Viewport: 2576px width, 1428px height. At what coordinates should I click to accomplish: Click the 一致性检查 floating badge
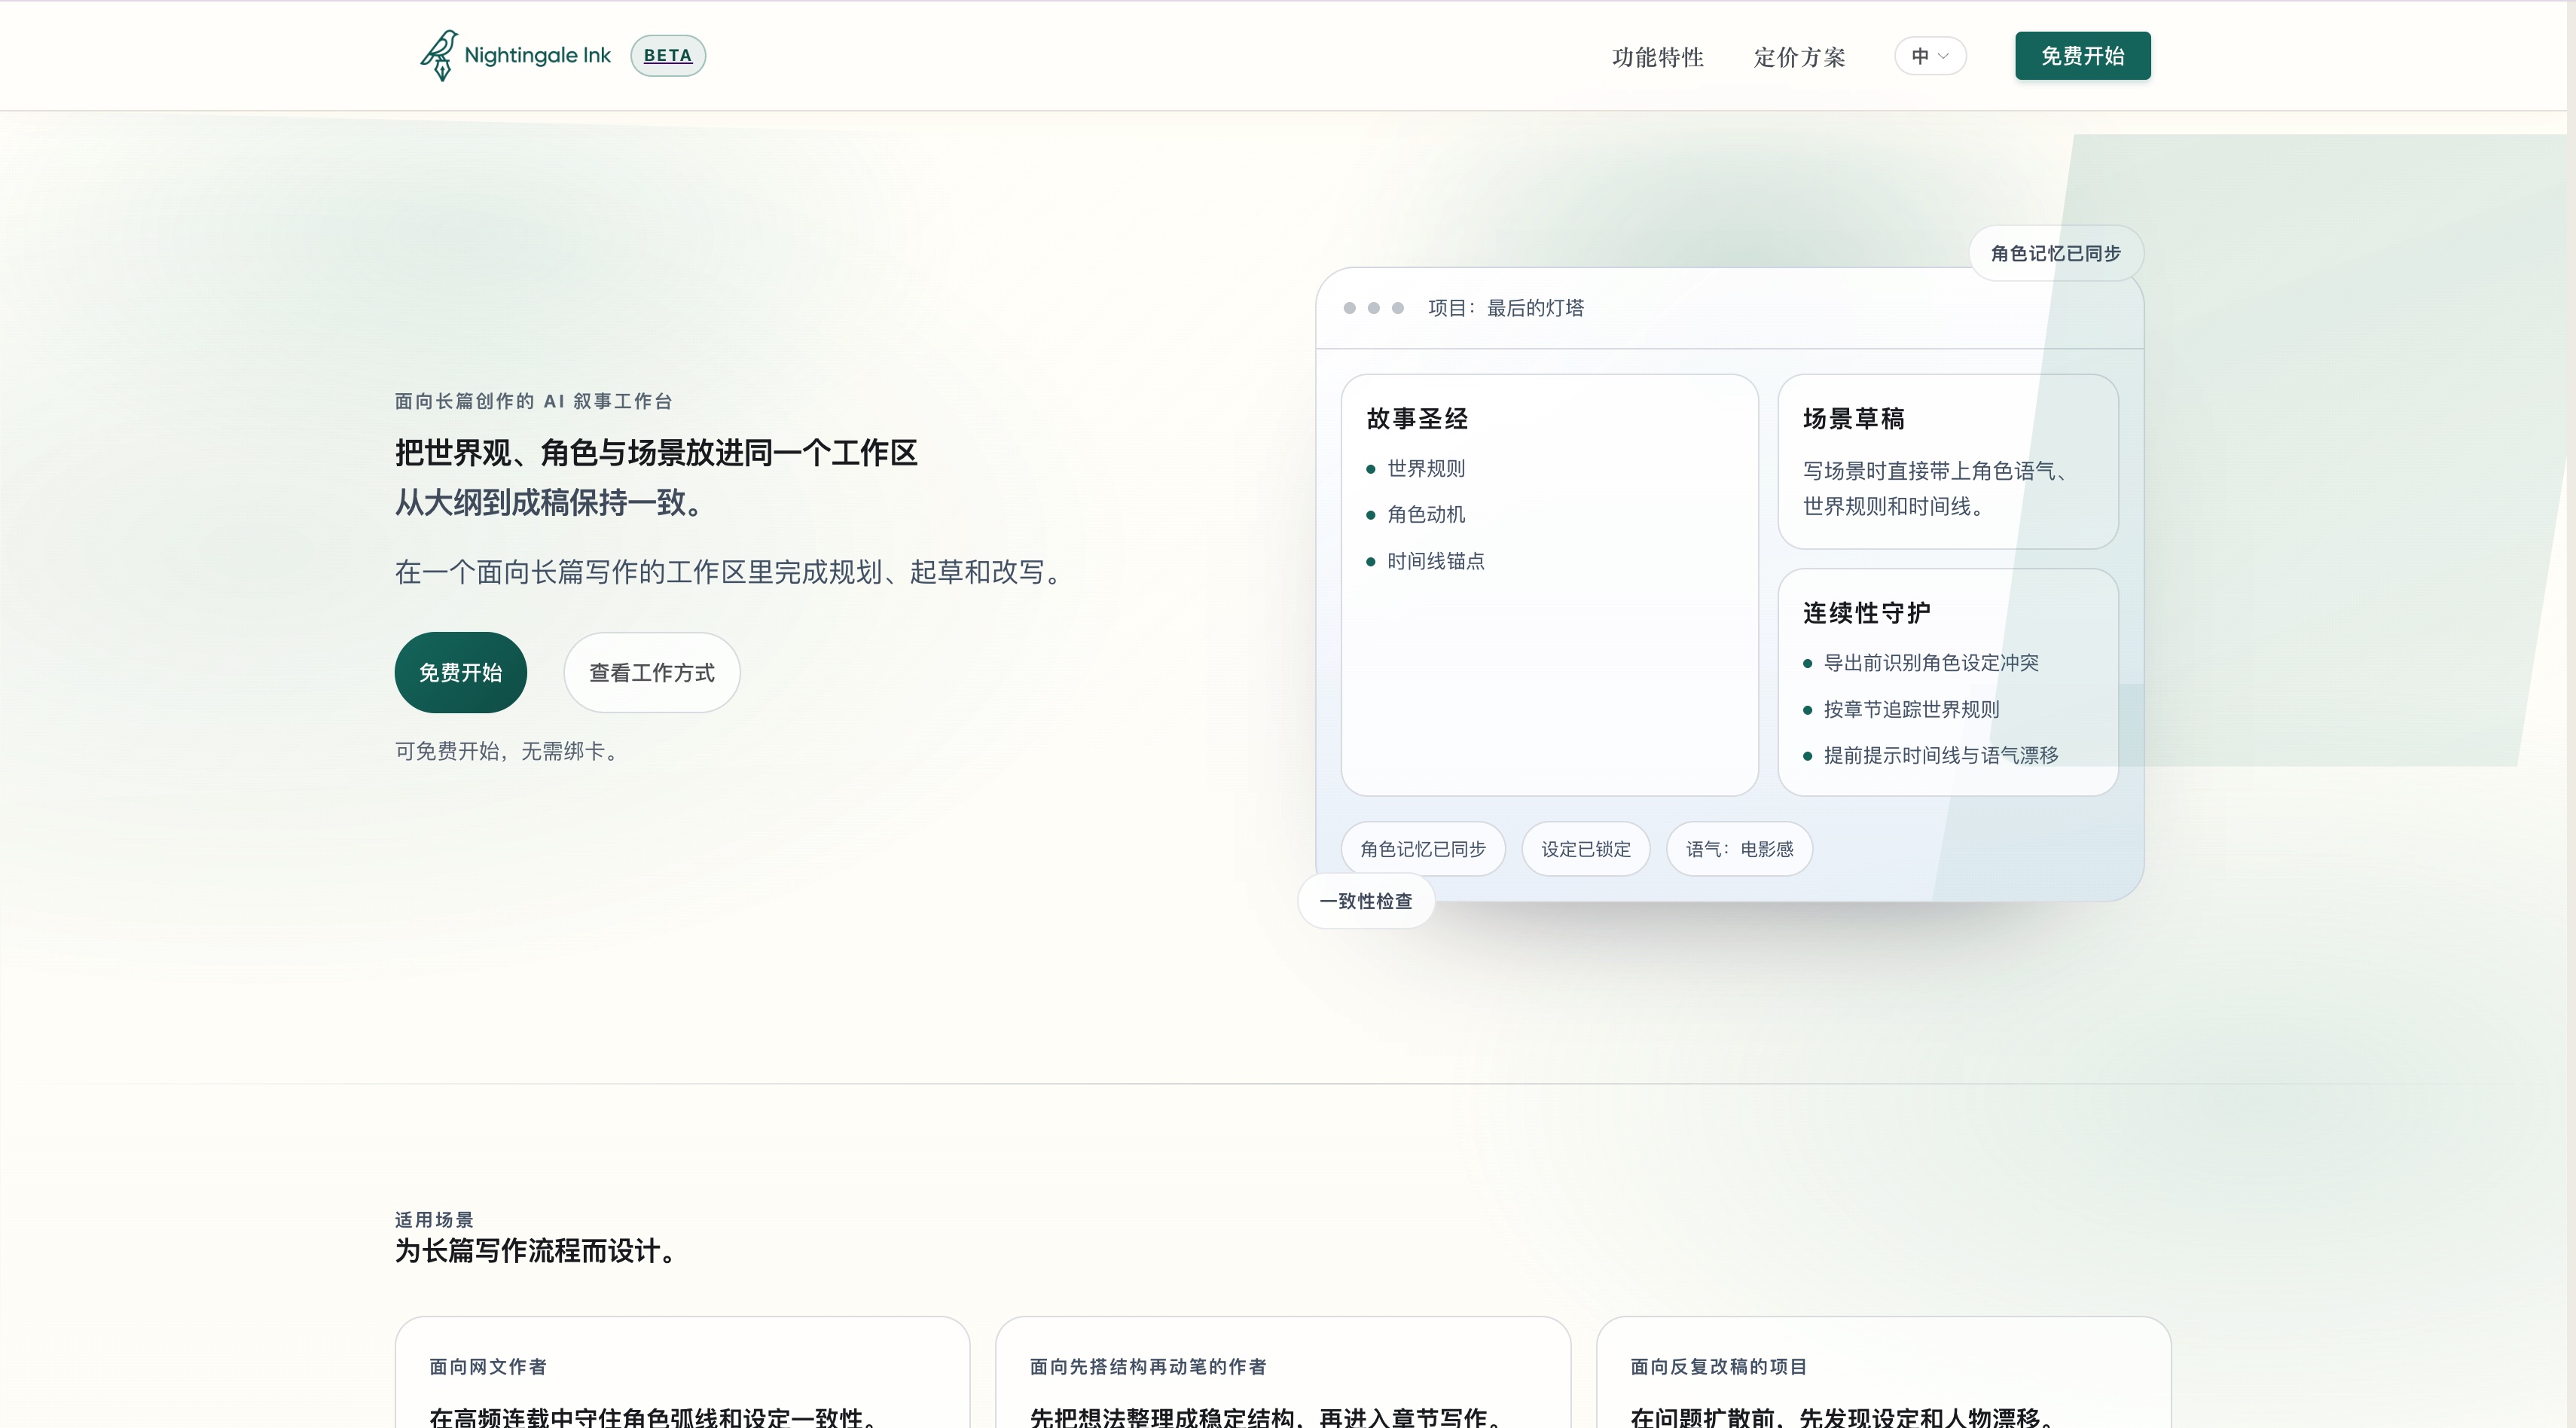pyautogui.click(x=1365, y=901)
